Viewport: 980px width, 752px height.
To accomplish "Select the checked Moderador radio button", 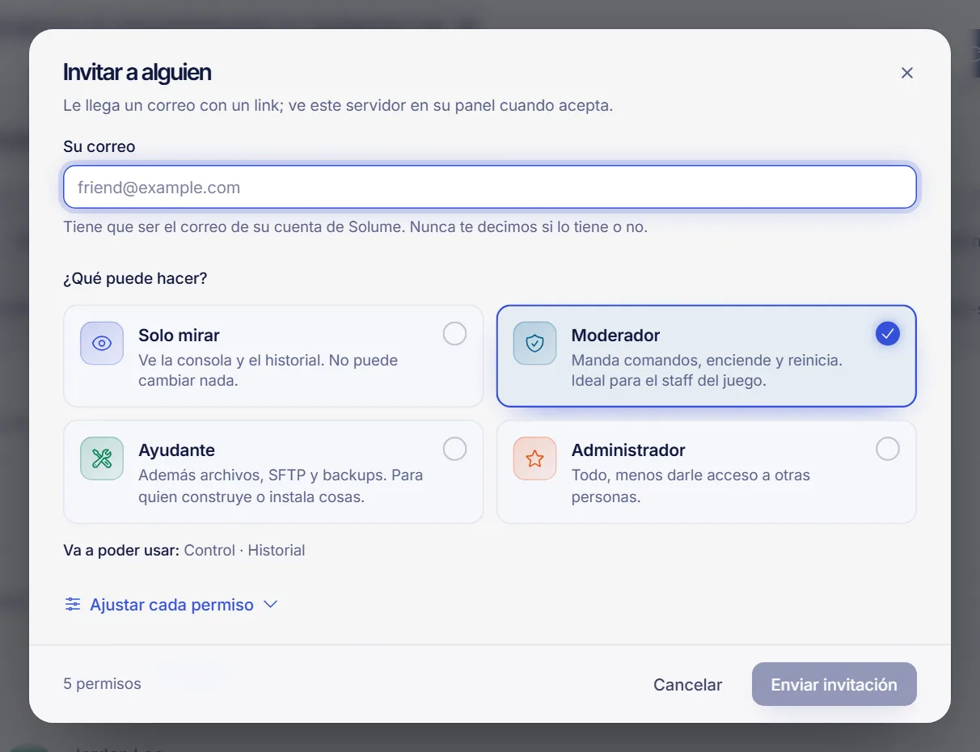I will pos(888,334).
